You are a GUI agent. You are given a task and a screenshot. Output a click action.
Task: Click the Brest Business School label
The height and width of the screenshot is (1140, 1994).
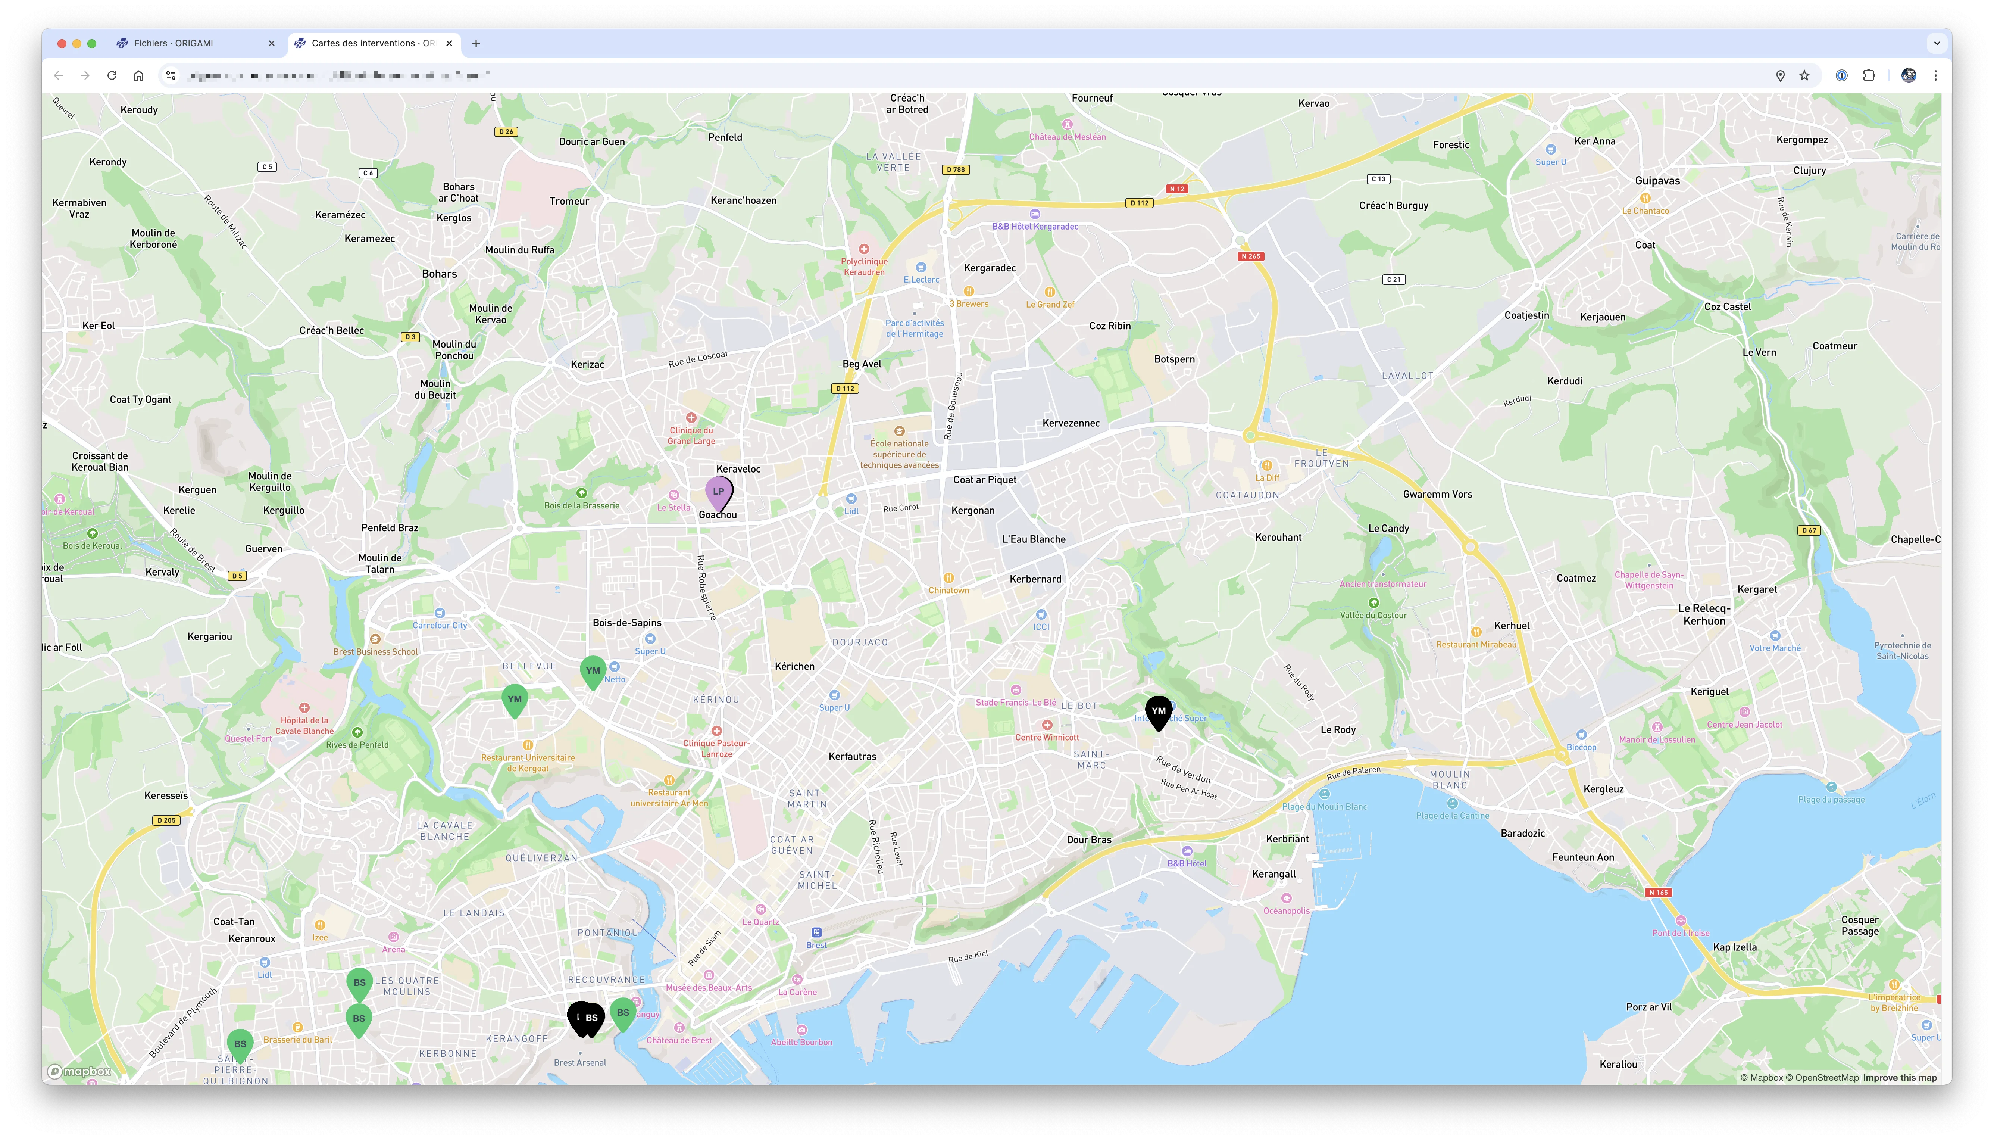coord(375,652)
